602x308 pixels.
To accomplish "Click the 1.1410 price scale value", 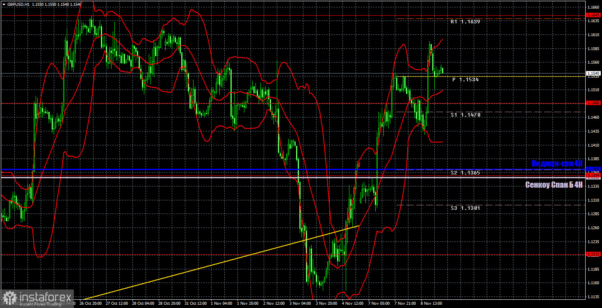I will coord(594,145).
